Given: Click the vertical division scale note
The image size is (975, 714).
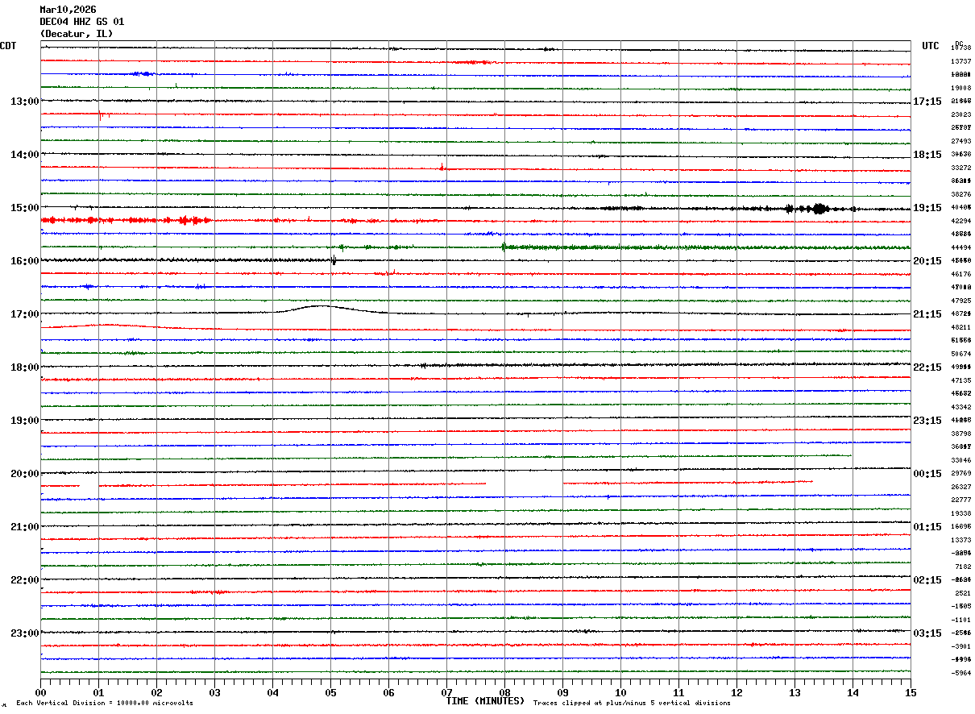Looking at the screenshot, I should 105,704.
